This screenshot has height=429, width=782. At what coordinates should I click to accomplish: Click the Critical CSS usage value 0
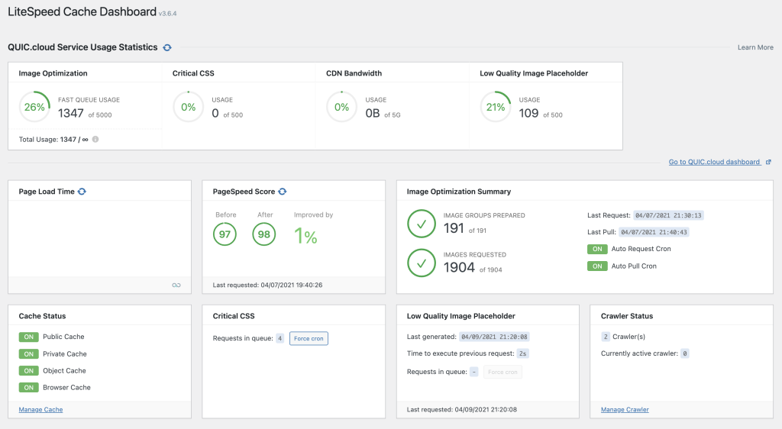pos(215,114)
